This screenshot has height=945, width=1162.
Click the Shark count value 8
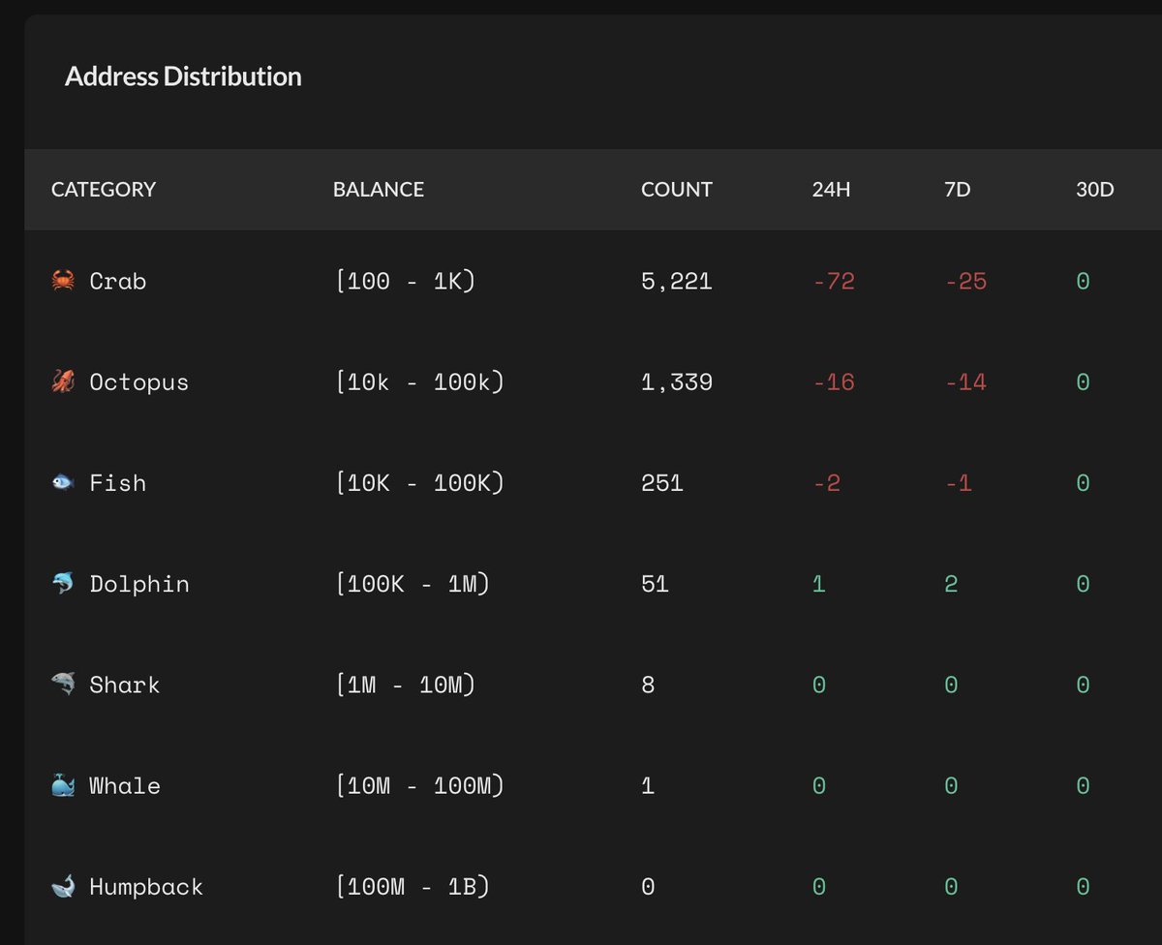tap(648, 685)
